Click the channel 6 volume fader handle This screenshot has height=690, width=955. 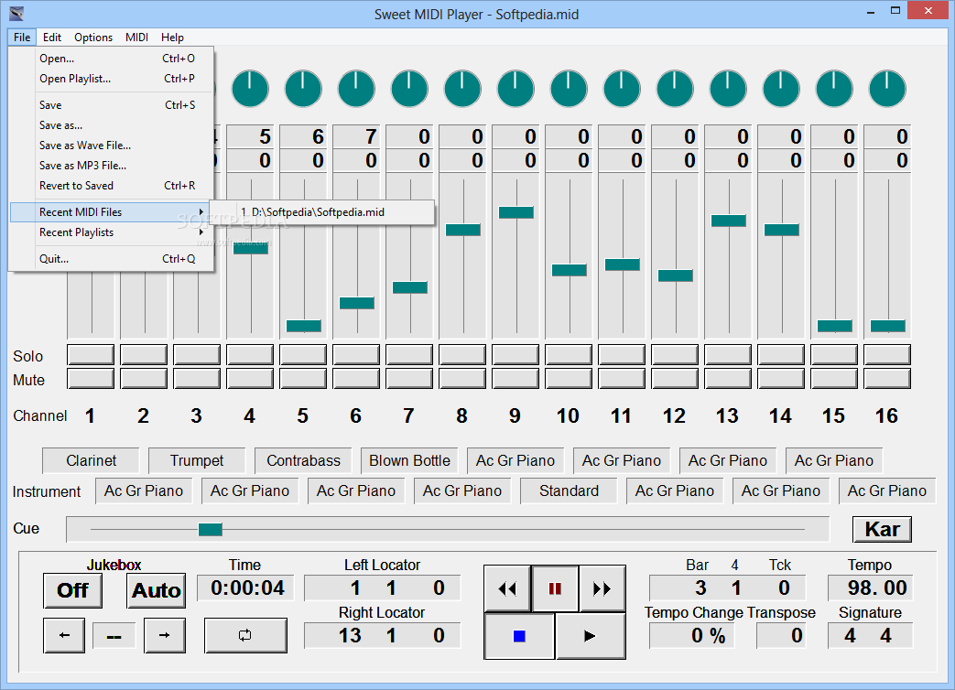tap(357, 302)
